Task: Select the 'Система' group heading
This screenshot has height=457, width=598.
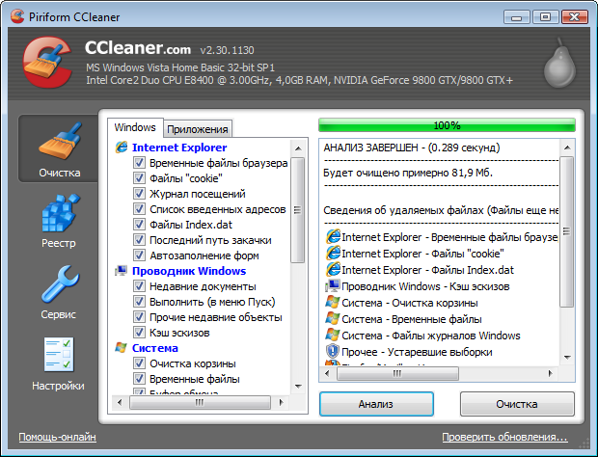Action: coord(155,348)
